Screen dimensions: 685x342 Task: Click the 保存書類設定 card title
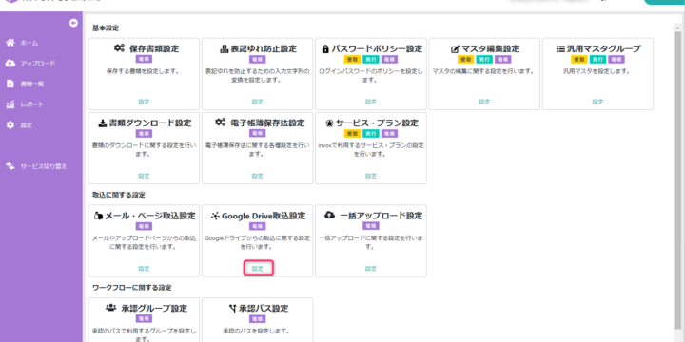(154, 48)
